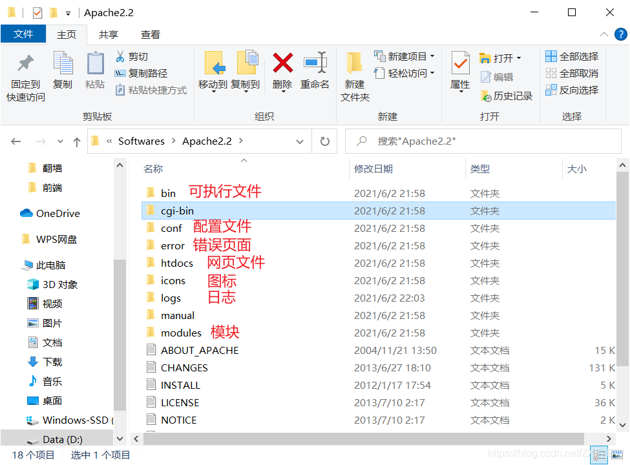The image size is (630, 465).
Task: Expand Easy access (轻松访问) dropdown
Action: (x=432, y=73)
